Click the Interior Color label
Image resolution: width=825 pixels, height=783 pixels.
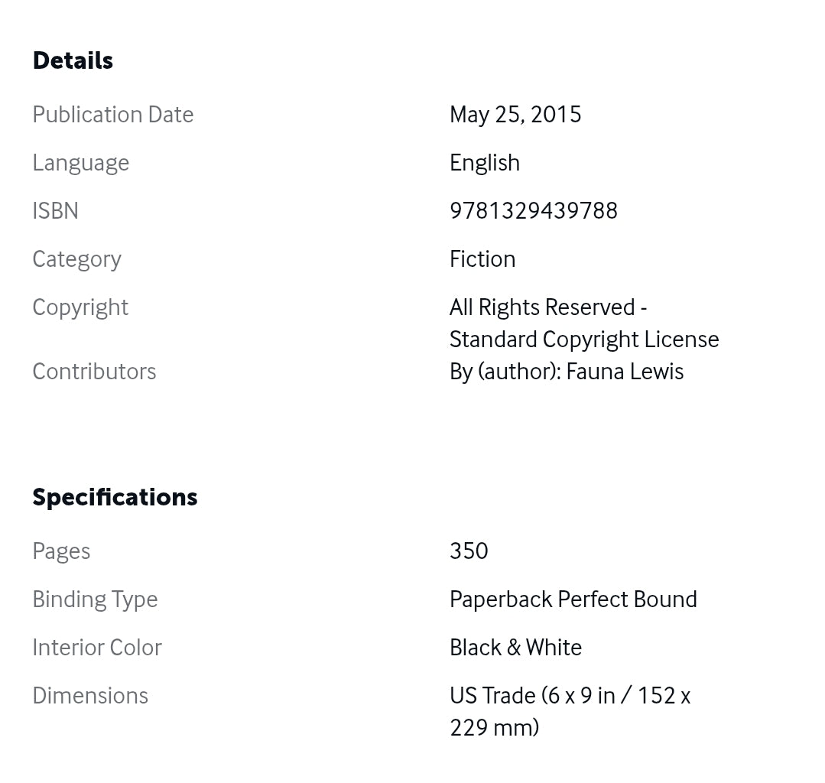pyautogui.click(x=97, y=648)
